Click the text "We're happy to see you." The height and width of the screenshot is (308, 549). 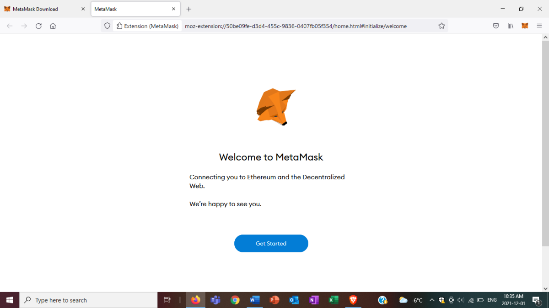[226, 204]
